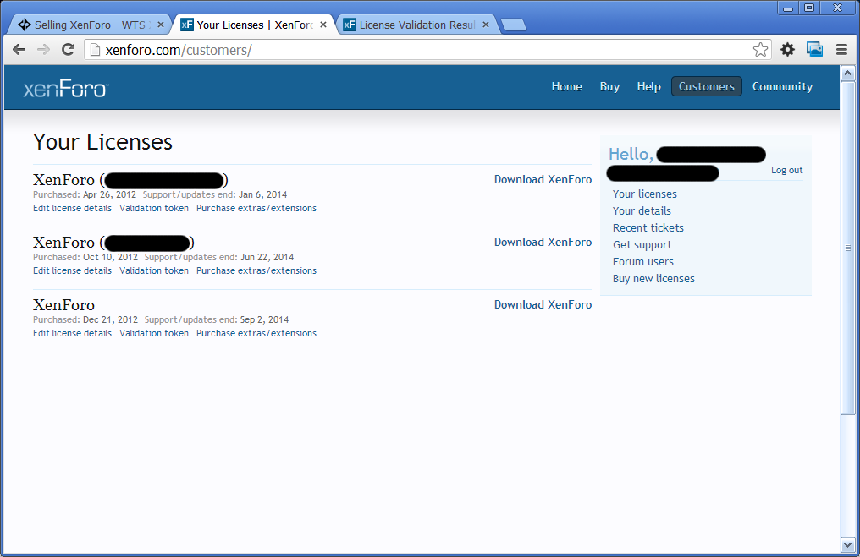Close the Selling XenForo - WTS tab
The height and width of the screenshot is (557, 860).
pyautogui.click(x=161, y=25)
